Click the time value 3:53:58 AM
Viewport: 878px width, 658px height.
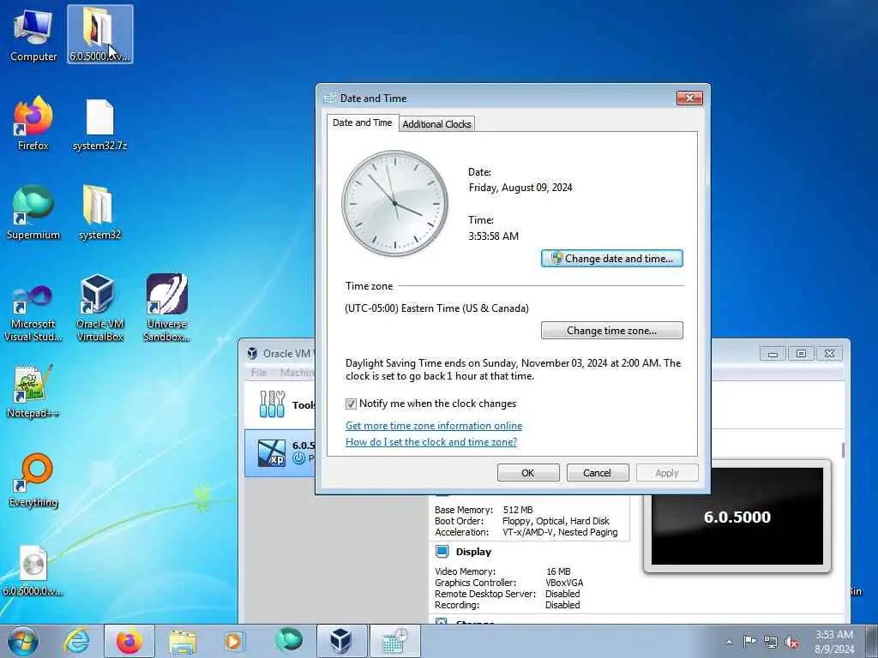coord(493,236)
